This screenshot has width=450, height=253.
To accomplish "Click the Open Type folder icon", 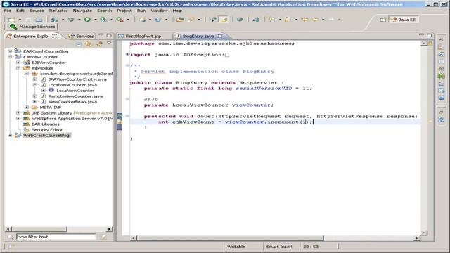I will coord(180,20).
